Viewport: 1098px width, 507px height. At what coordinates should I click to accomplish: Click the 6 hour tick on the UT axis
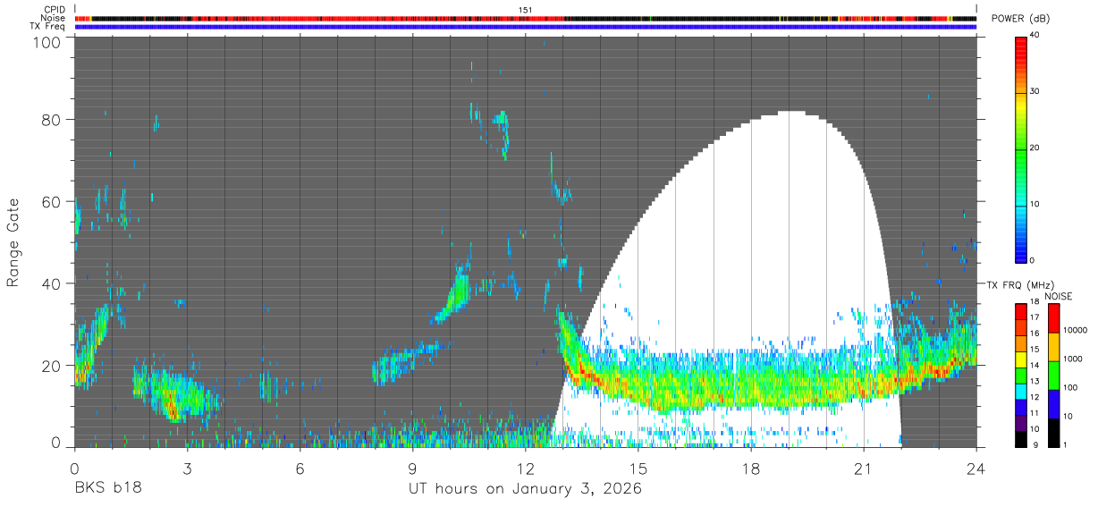click(300, 467)
